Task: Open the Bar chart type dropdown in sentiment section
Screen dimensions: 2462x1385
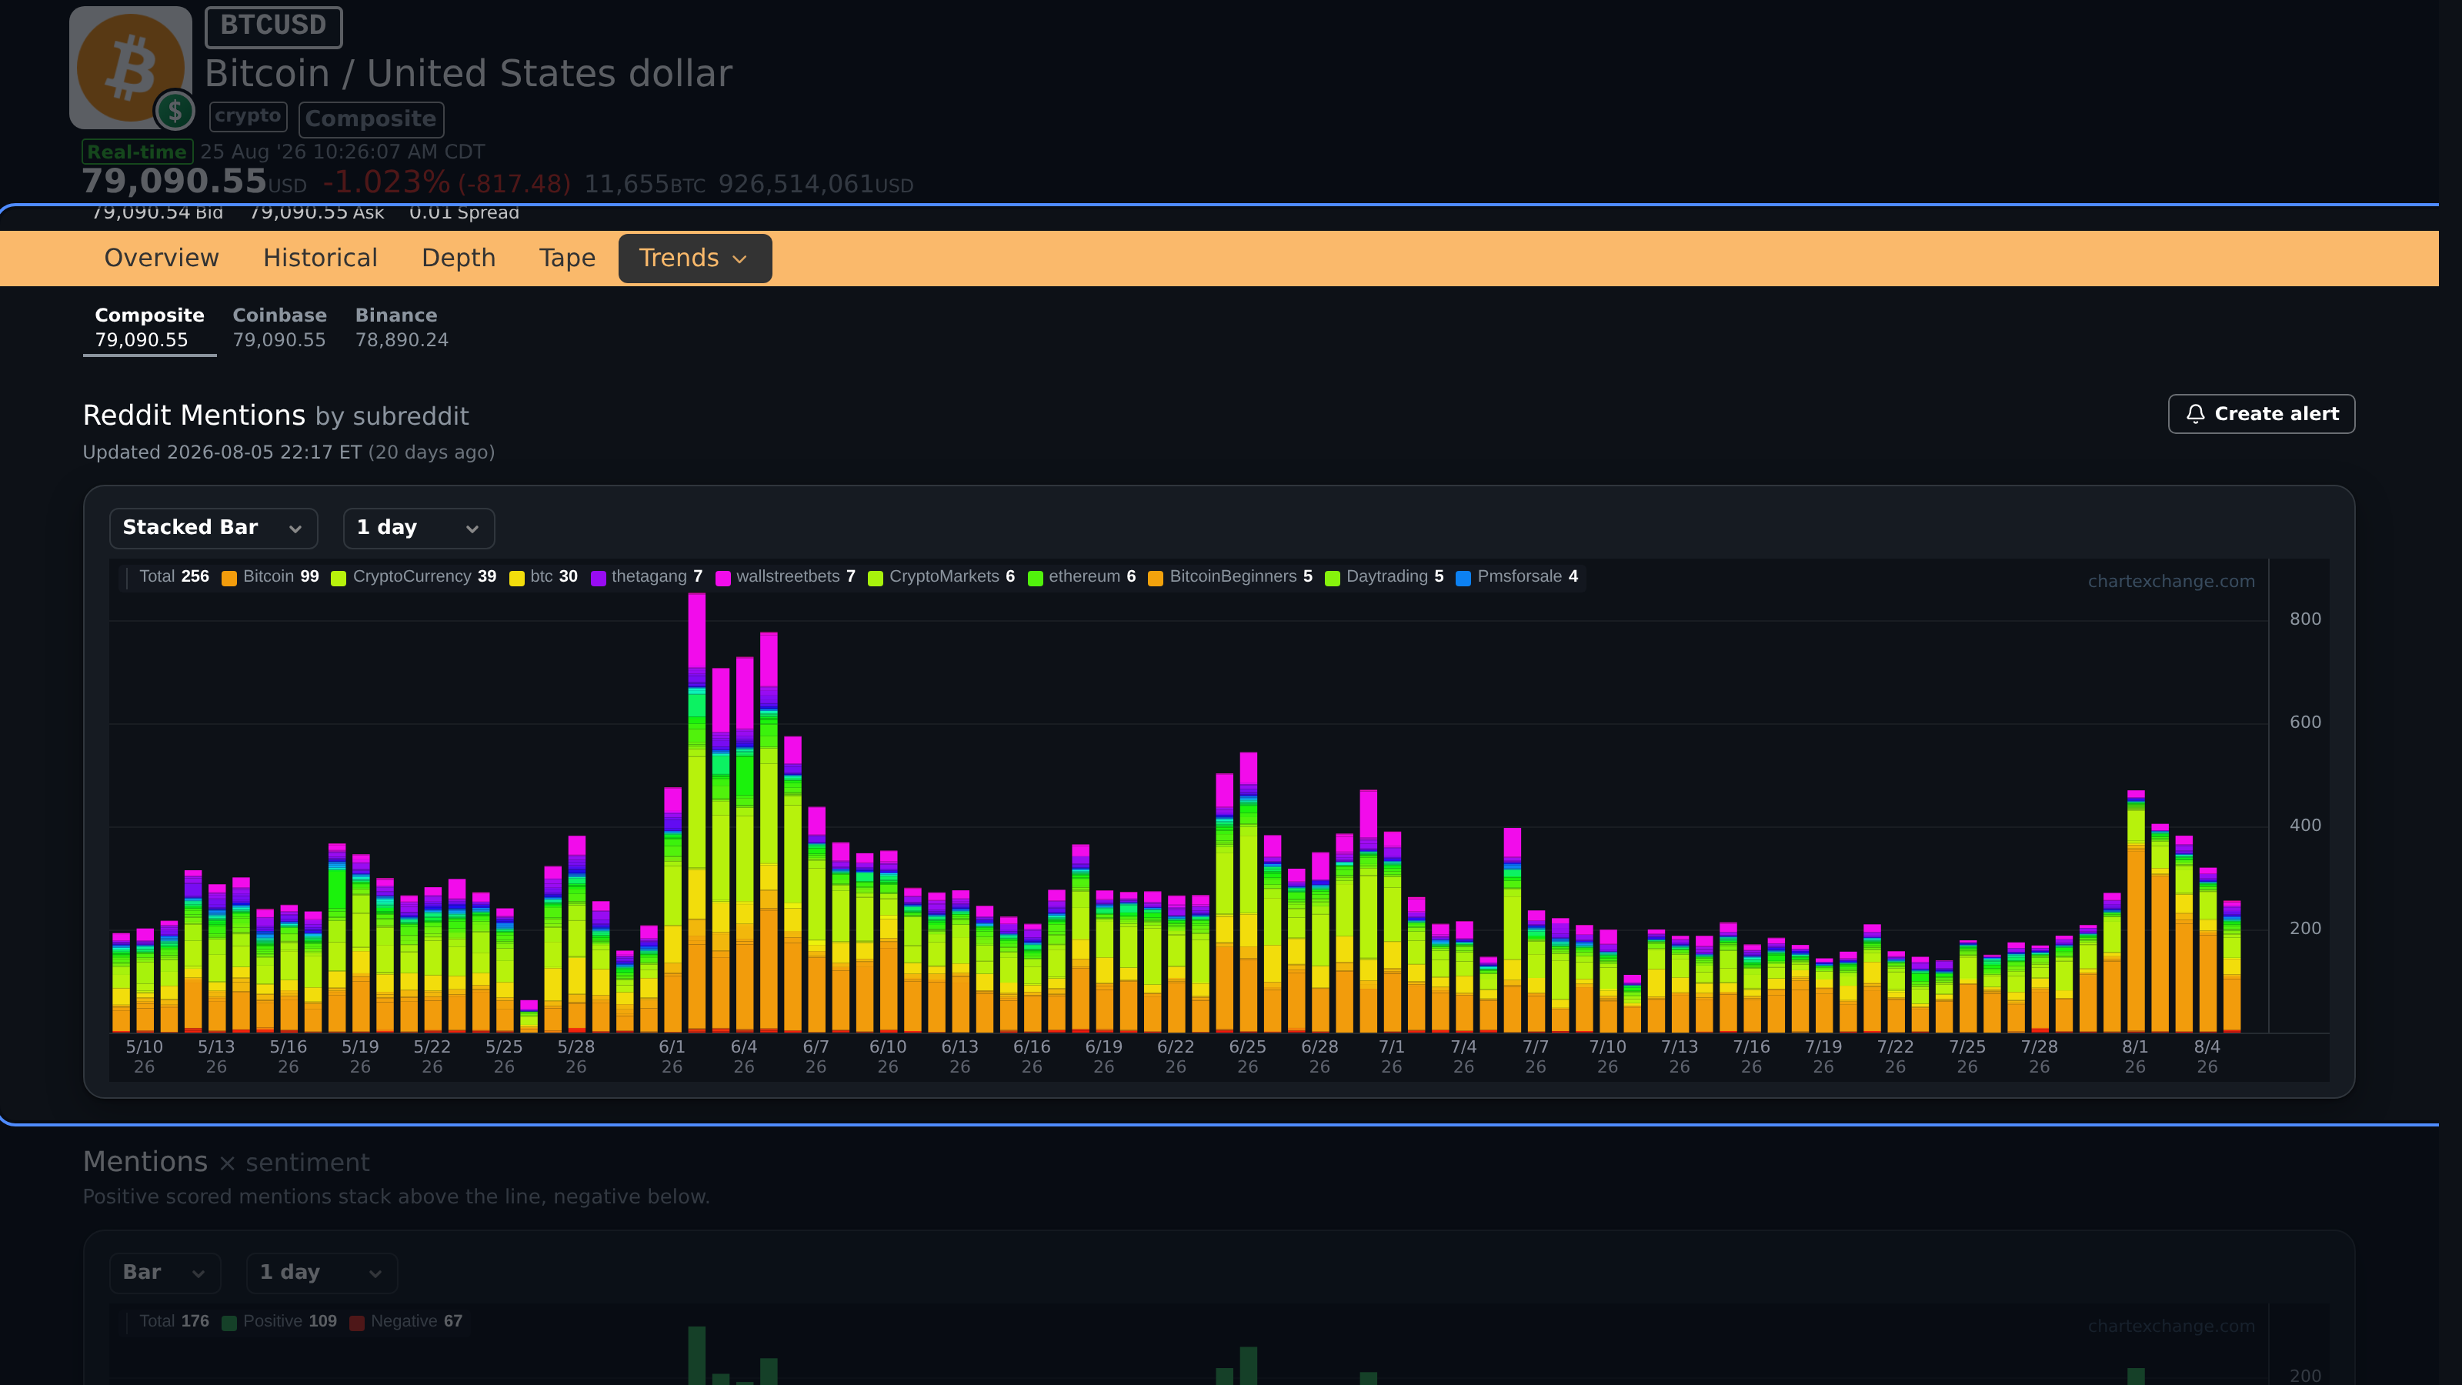Action: [x=165, y=1272]
